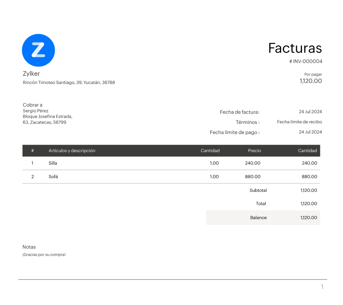343x305 pixels.
Task: Select the Sofá item row name
Action: [53, 177]
